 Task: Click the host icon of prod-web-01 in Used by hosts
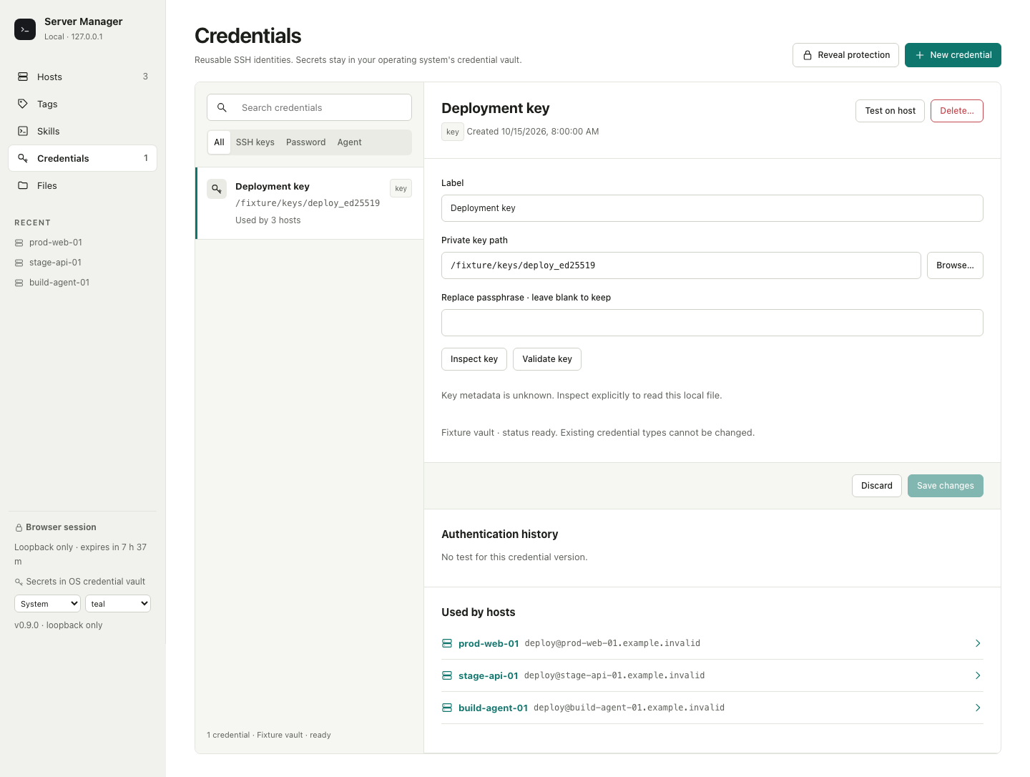click(x=447, y=643)
